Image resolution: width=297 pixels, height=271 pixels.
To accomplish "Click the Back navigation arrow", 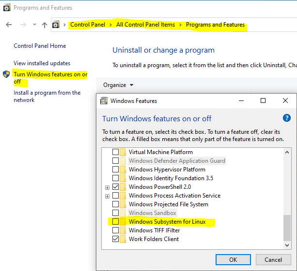I will click(x=9, y=25).
